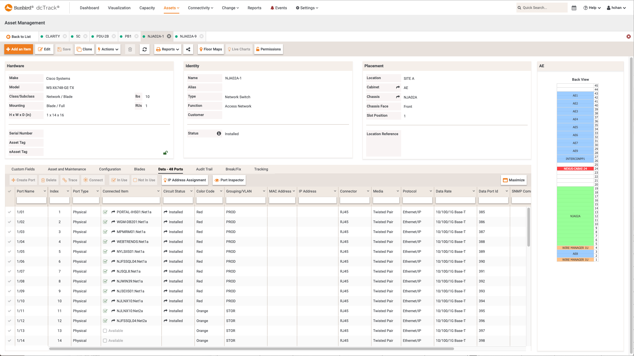Enable the Not In Use filter toggle
634x356 pixels.
tap(144, 180)
